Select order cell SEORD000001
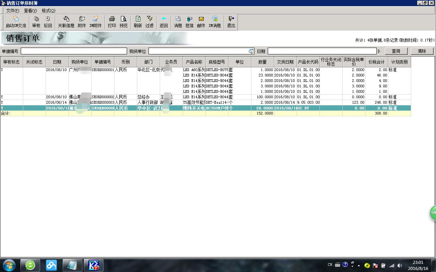The height and width of the screenshot is (272, 436). [x=103, y=70]
